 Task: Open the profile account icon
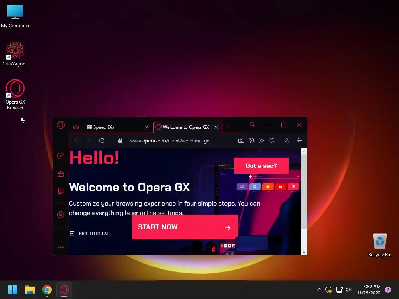pos(287,140)
